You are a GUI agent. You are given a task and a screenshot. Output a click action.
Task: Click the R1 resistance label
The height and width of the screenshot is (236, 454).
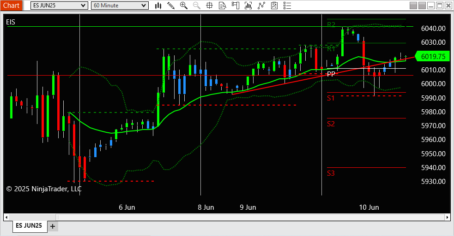[331, 49]
